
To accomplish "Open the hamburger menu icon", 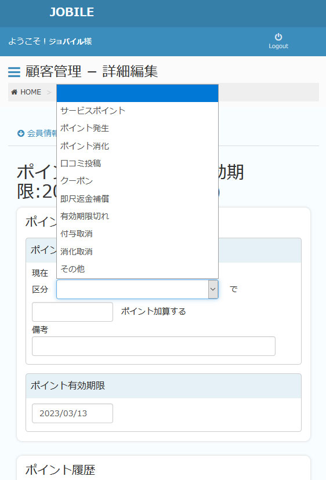I will [x=14, y=72].
